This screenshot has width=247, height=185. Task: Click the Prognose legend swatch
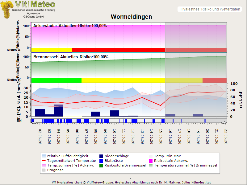44,170
